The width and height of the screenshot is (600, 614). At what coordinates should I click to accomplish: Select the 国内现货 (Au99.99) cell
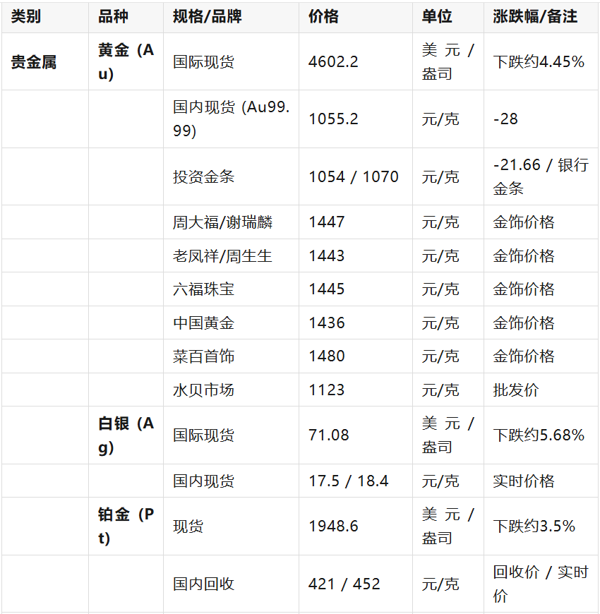(x=231, y=119)
